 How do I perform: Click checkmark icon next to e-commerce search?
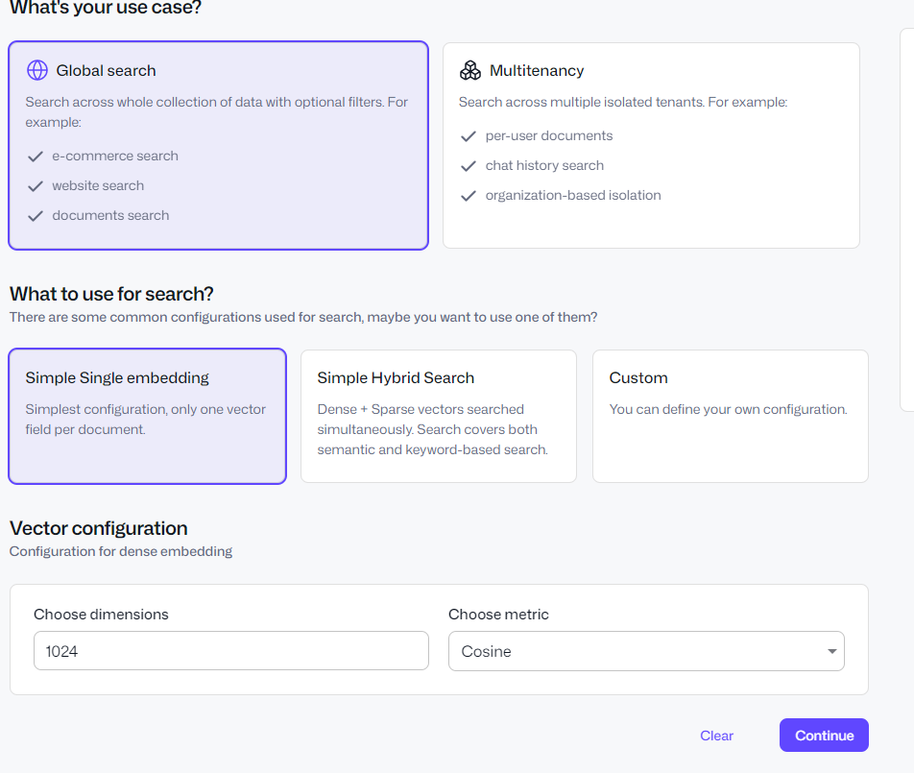36,157
